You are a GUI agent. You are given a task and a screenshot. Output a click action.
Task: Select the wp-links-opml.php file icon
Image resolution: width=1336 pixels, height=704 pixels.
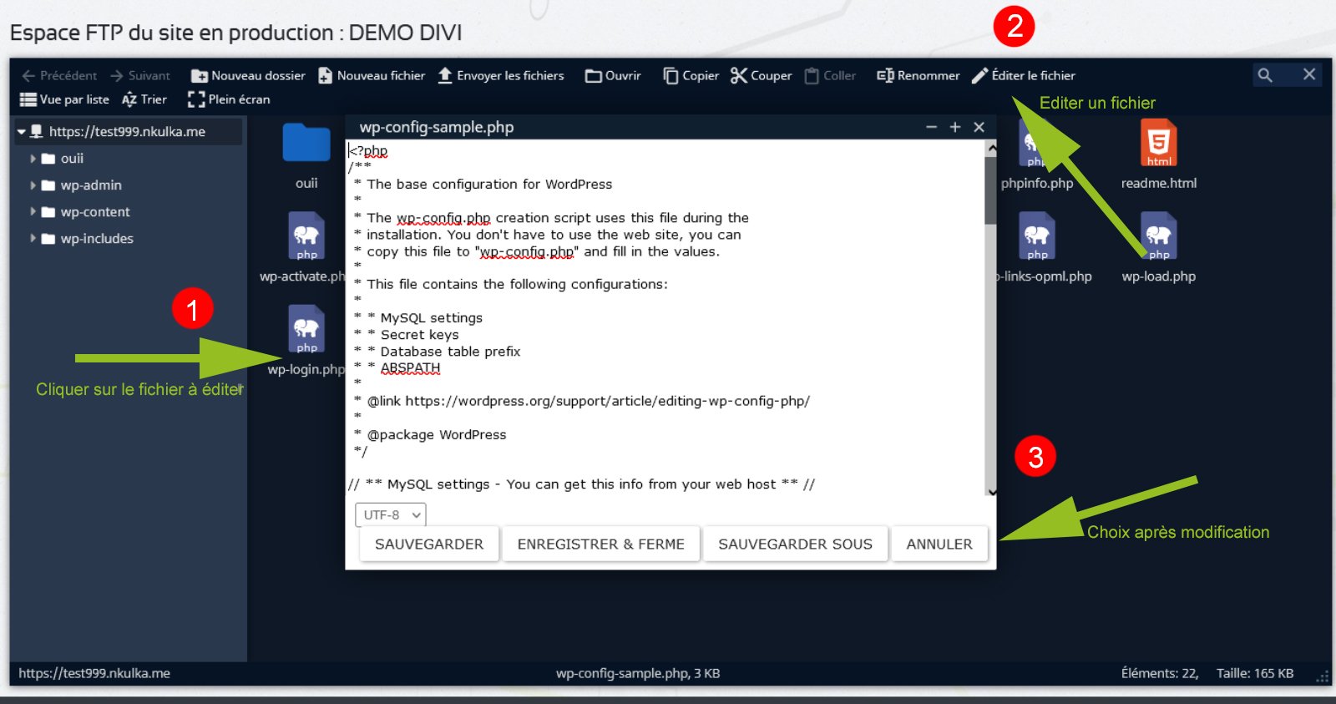(x=1036, y=236)
